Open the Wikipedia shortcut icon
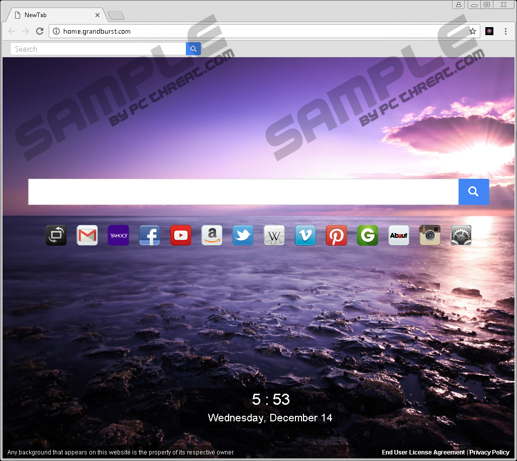Viewport: 517px width, 461px height. [274, 236]
